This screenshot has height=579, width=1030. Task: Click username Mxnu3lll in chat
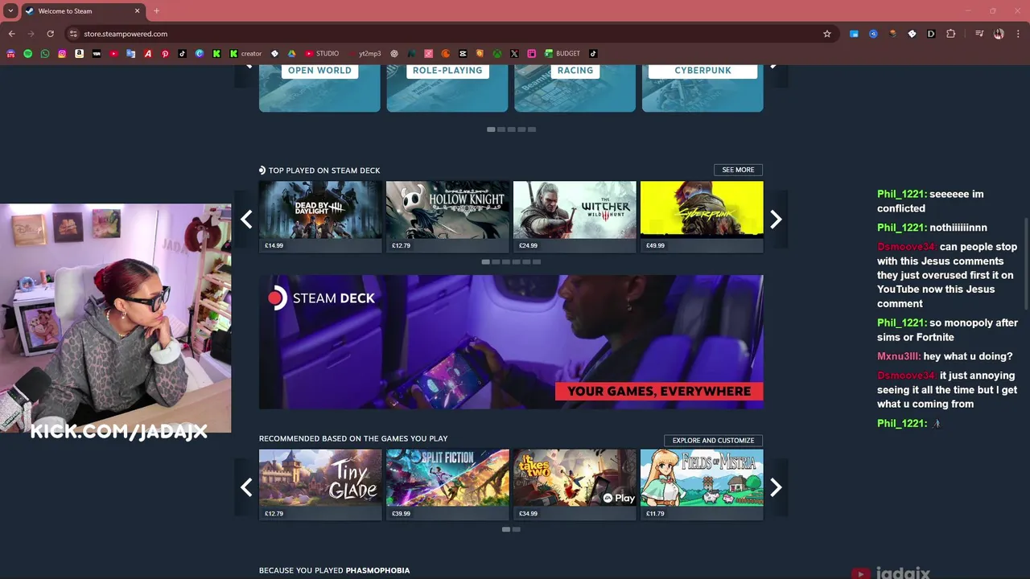pos(898,356)
